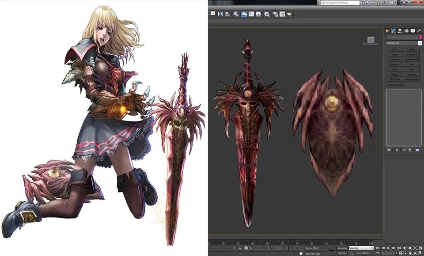This screenshot has height=256, width=424.
Task: Click the Hair and Fur (WSM) button
Action: click(395, 85)
